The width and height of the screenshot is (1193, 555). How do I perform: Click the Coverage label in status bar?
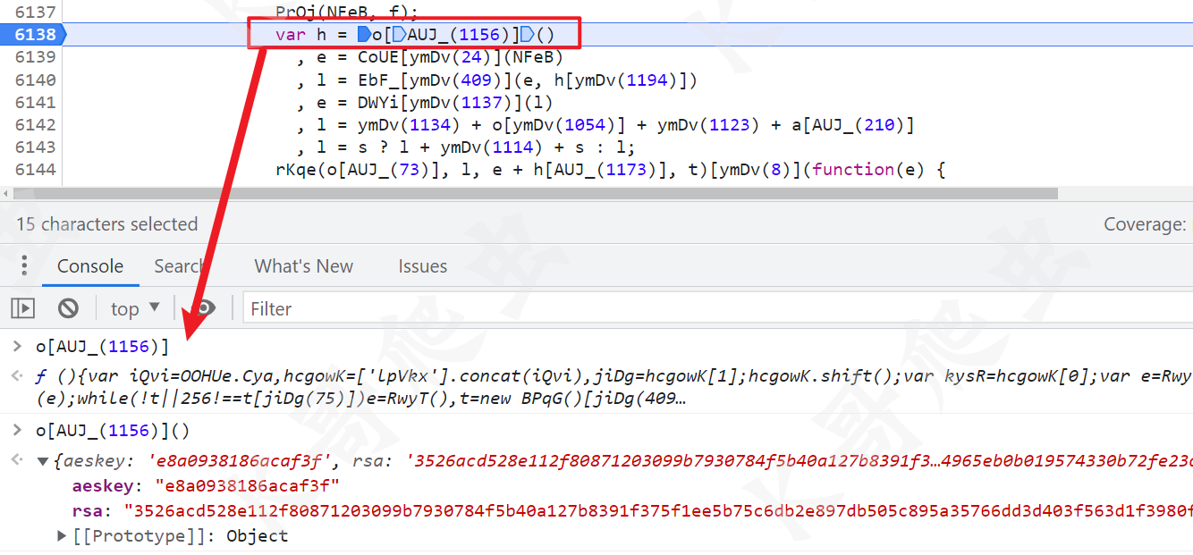(1145, 224)
